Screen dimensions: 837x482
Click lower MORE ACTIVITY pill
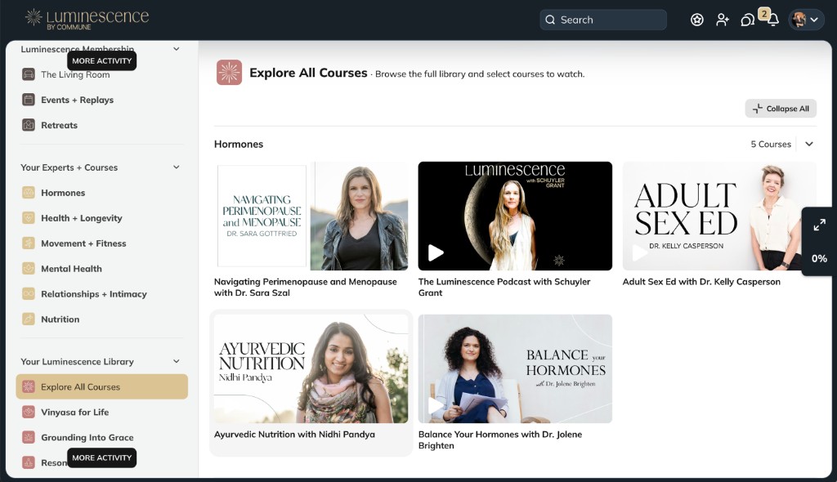[101, 458]
